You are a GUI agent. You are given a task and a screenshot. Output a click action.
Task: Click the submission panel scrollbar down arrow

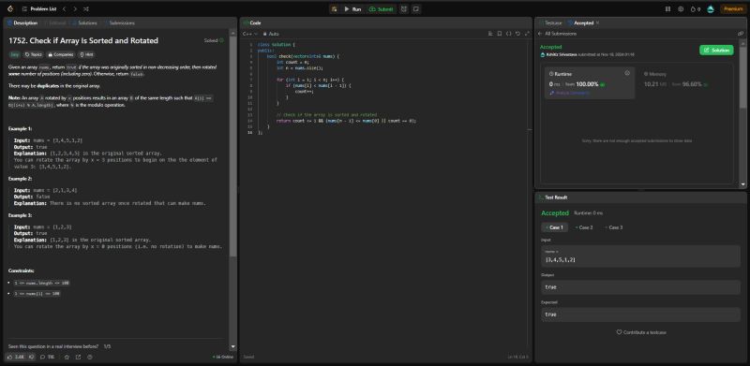click(x=742, y=184)
